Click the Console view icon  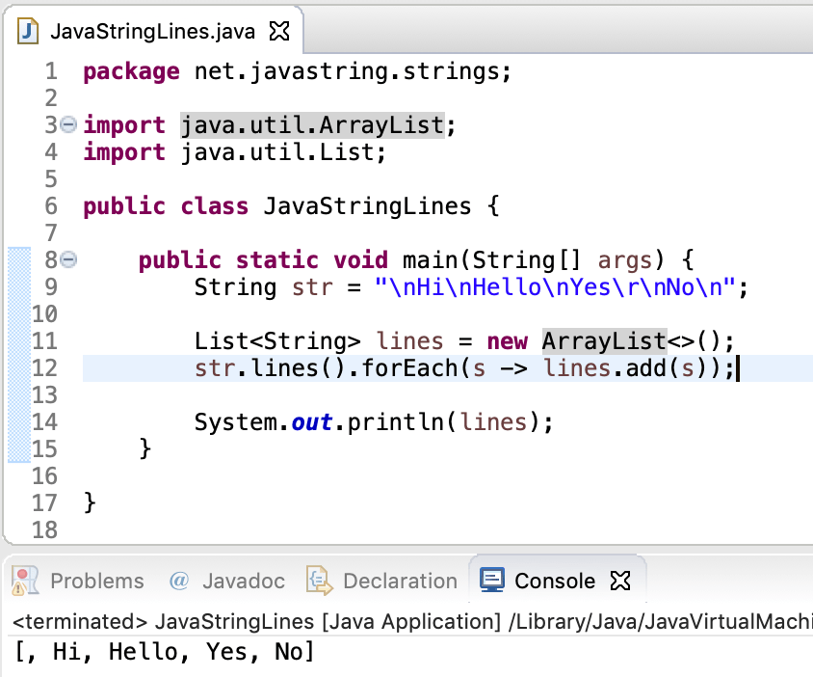tap(492, 580)
